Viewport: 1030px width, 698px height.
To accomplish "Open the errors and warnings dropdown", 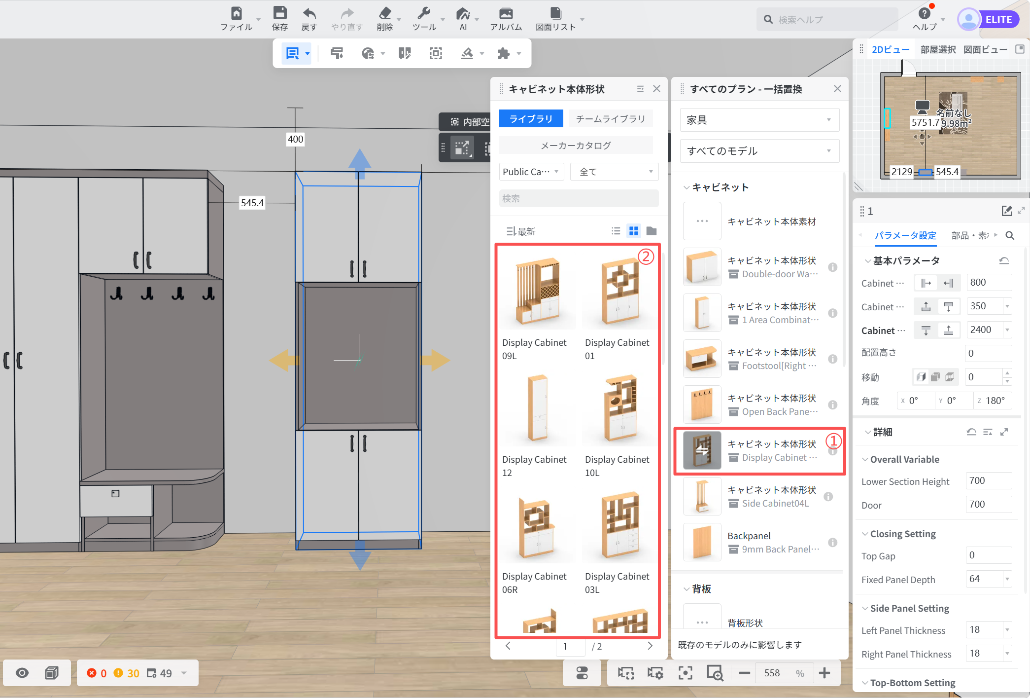I will tap(184, 673).
